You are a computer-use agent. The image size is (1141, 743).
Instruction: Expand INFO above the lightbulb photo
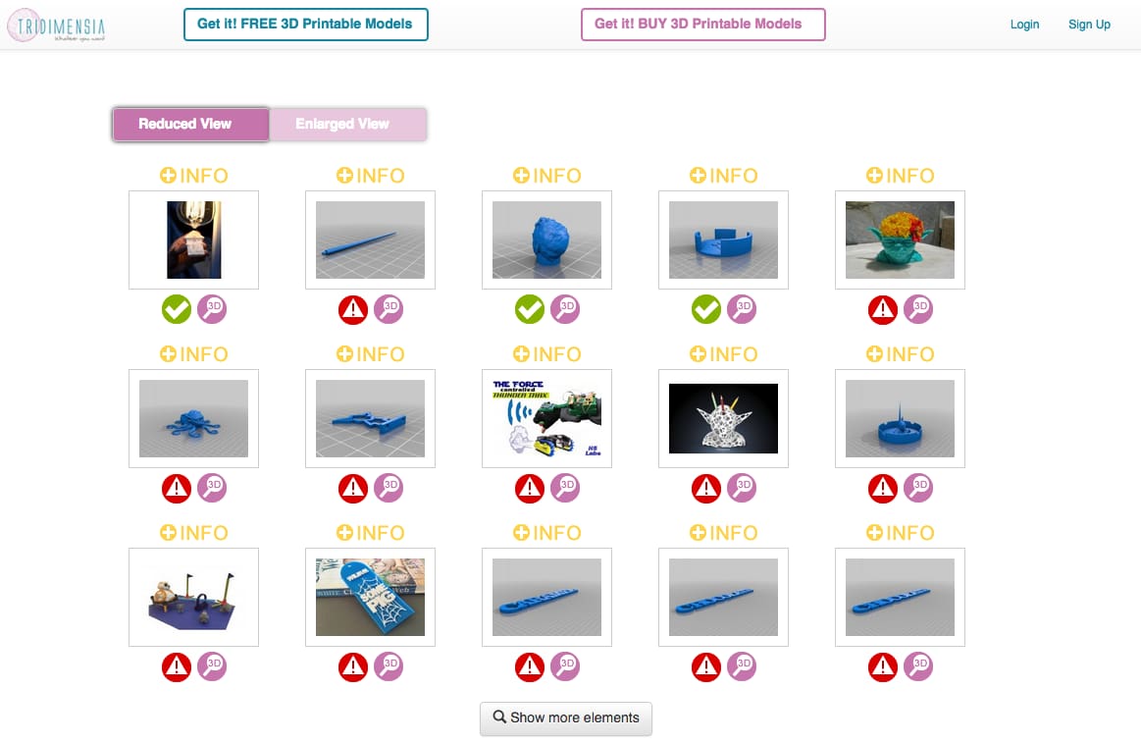(x=193, y=176)
